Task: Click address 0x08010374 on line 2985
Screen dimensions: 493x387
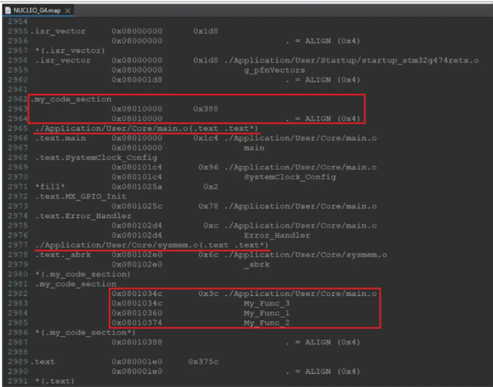Action: point(137,323)
